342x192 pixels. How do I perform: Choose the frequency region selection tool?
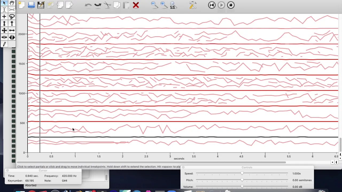click(12, 10)
